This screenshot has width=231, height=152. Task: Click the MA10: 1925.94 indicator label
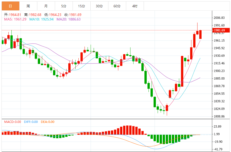(42, 19)
